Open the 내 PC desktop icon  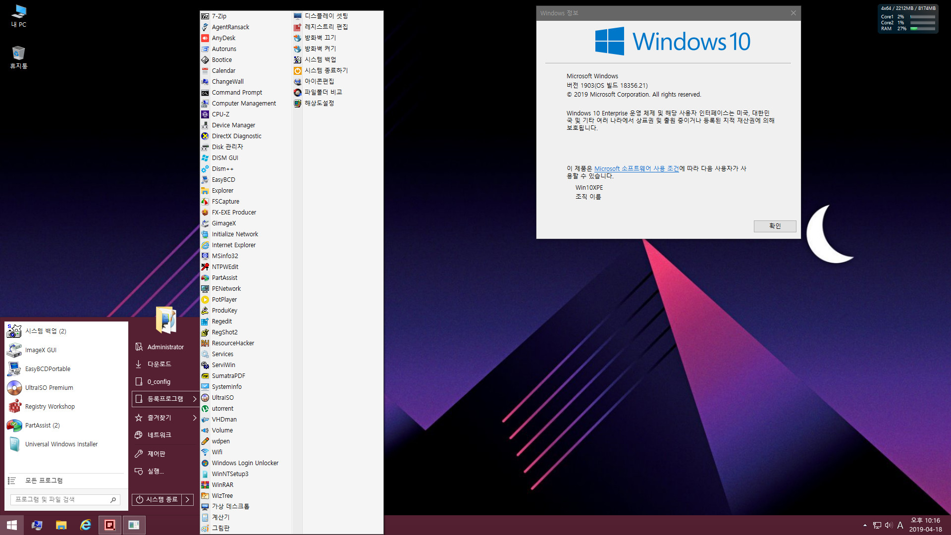pyautogui.click(x=19, y=15)
